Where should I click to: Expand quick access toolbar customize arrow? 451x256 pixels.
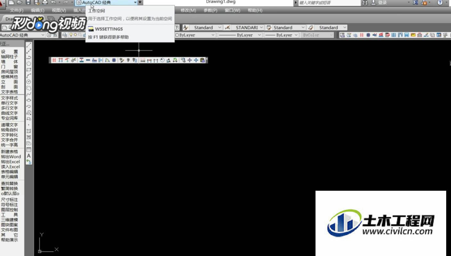pos(140,3)
